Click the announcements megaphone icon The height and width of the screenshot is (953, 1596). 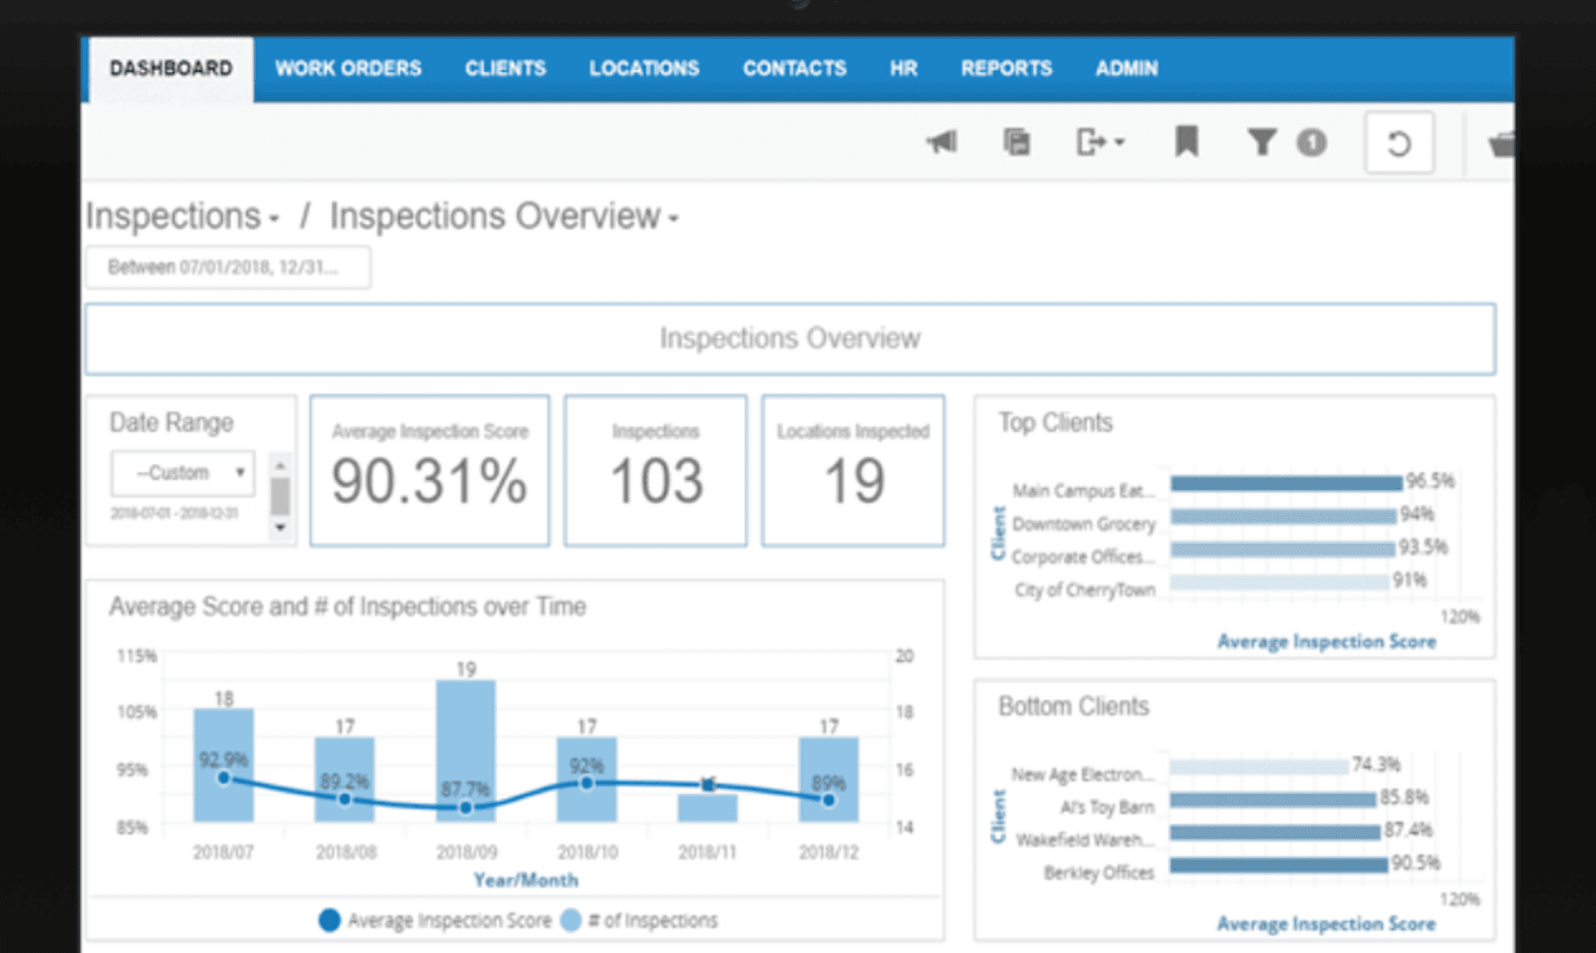[943, 142]
